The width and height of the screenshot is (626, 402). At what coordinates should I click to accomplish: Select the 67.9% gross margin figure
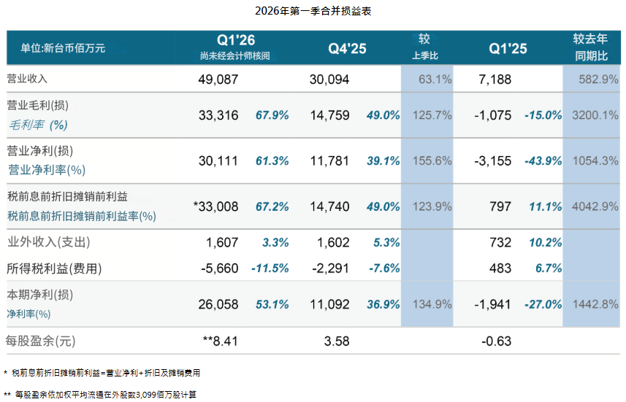272,115
